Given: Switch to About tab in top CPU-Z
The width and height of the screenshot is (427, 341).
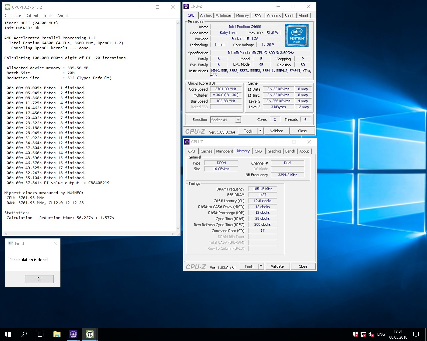Looking at the screenshot, I should [304, 16].
